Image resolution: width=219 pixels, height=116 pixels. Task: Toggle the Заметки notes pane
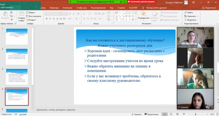[136, 114]
